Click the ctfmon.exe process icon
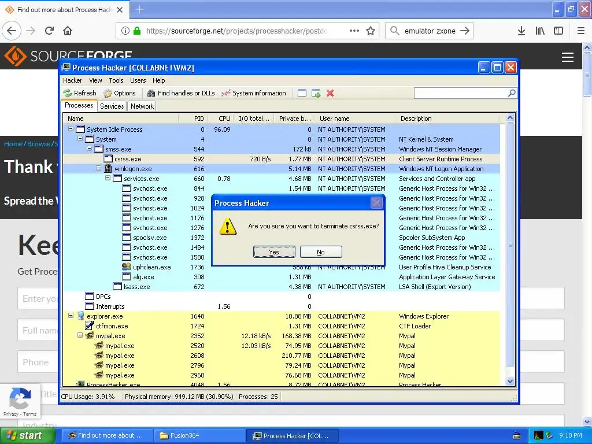 [x=90, y=326]
